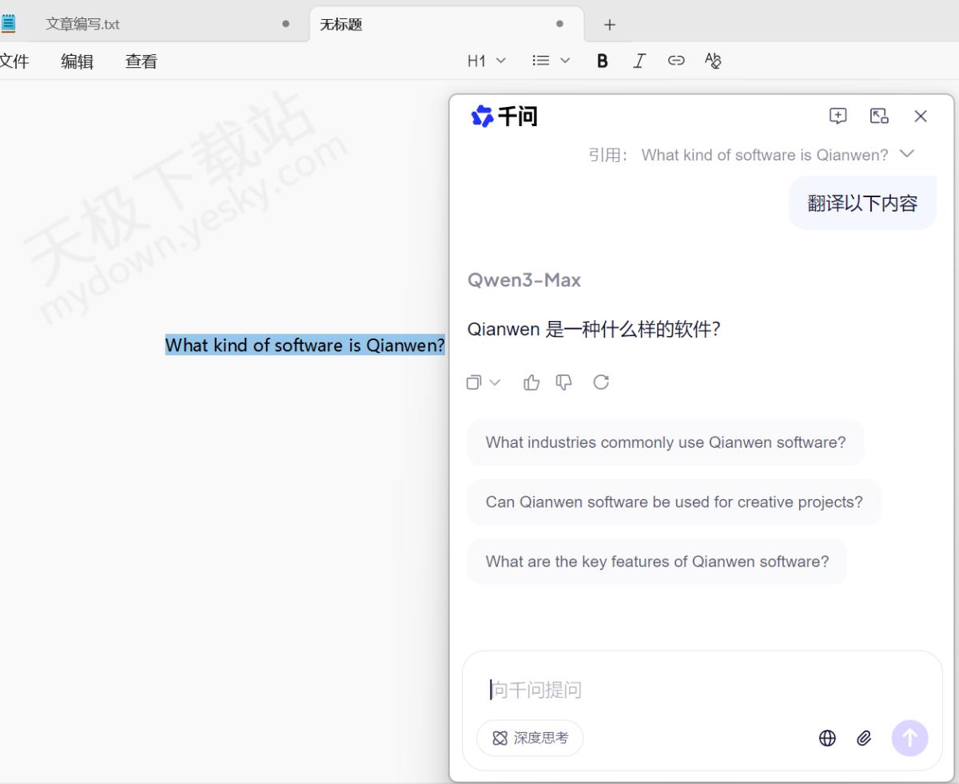The width and height of the screenshot is (959, 784).
Task: Insert a link using the link icon
Action: (x=676, y=61)
